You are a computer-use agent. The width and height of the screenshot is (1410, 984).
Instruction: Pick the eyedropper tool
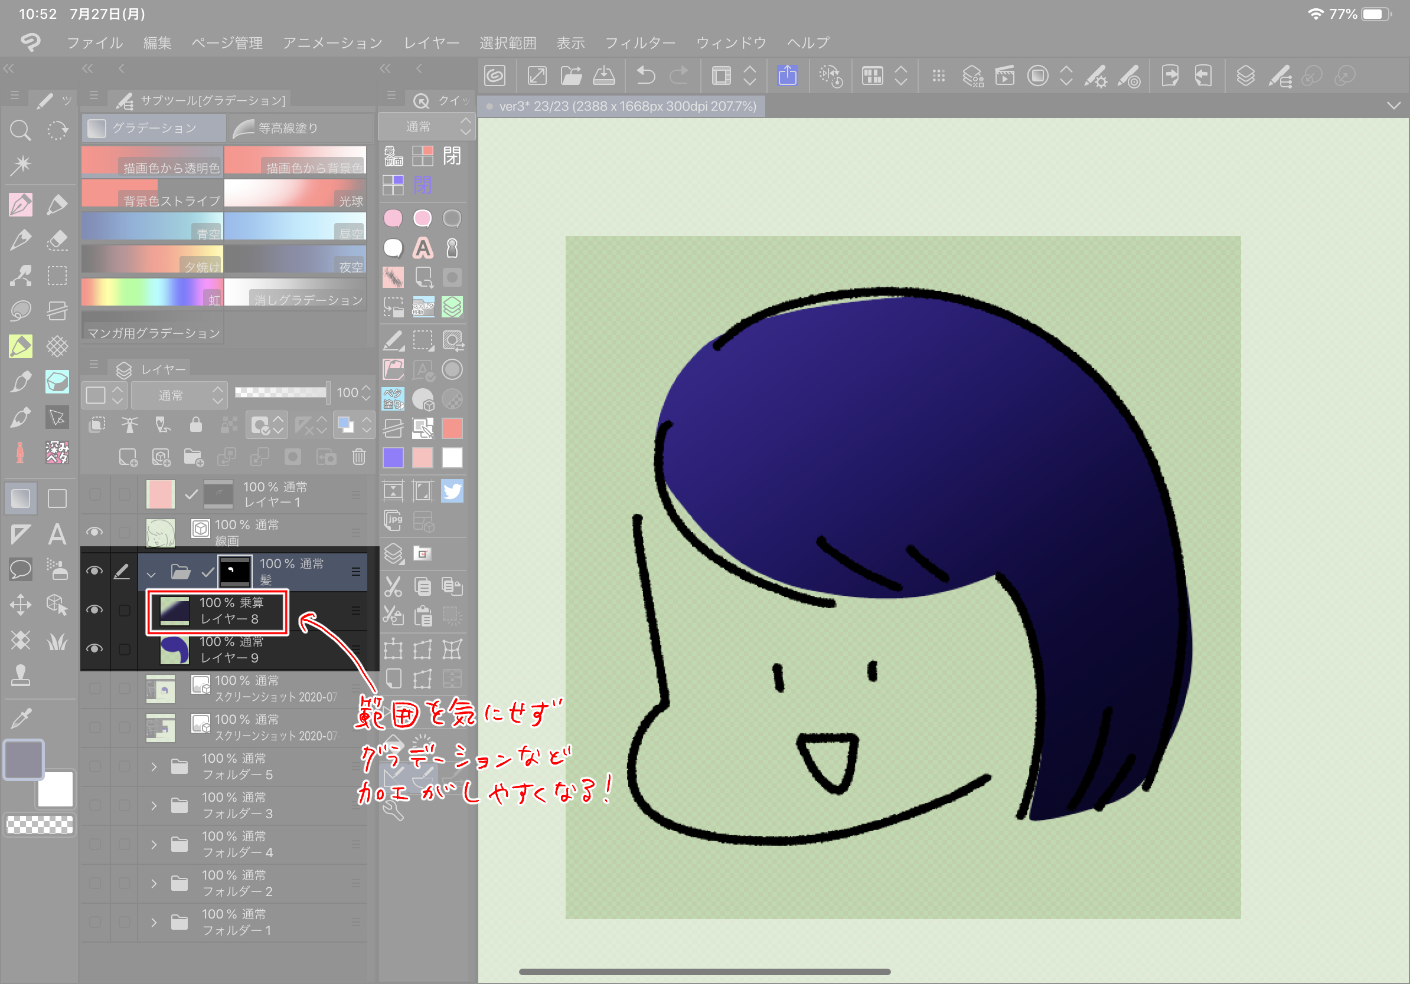[20, 718]
